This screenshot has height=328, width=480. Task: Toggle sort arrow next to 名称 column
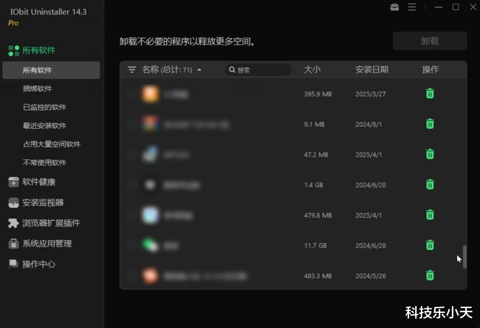(x=199, y=70)
